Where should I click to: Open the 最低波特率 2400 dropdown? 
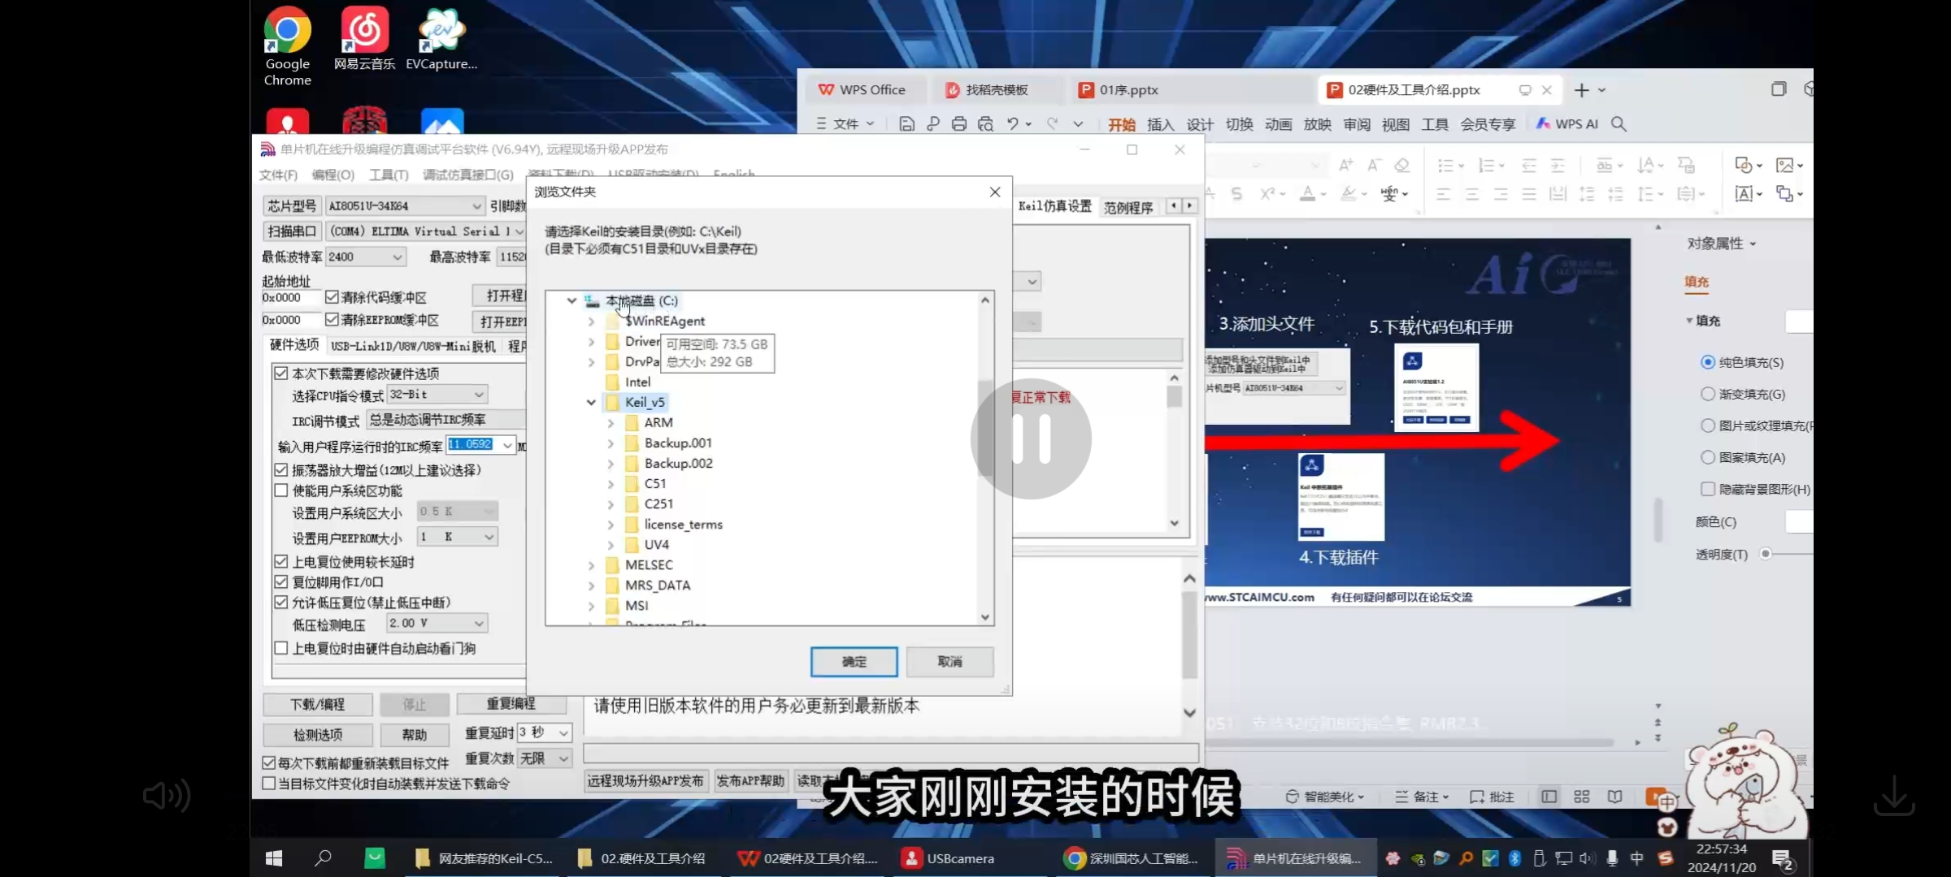[366, 257]
